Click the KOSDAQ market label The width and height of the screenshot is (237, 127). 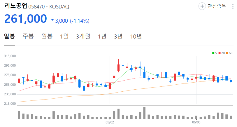(x=59, y=7)
